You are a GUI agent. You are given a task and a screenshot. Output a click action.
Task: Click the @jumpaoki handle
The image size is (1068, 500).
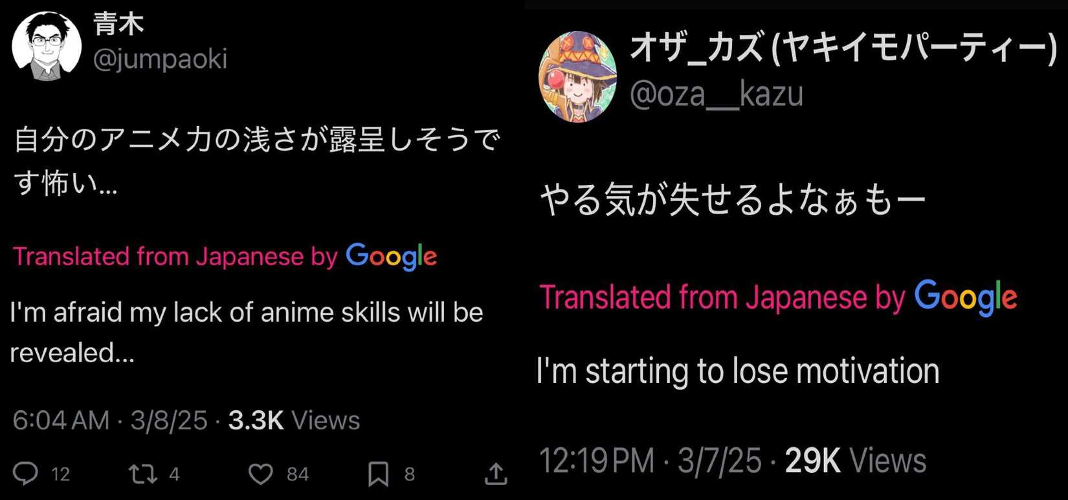point(160,60)
